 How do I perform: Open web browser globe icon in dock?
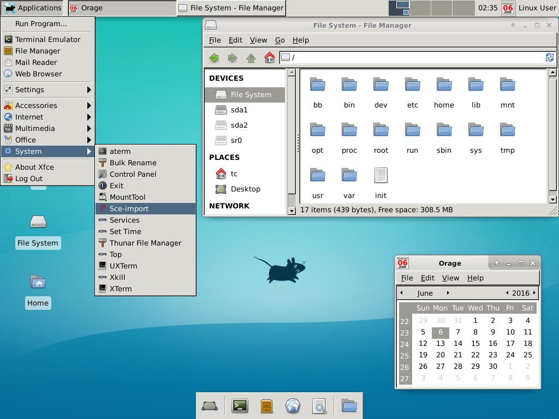293,405
